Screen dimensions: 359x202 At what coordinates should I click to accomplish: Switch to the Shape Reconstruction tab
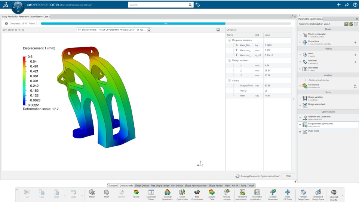(x=196, y=186)
